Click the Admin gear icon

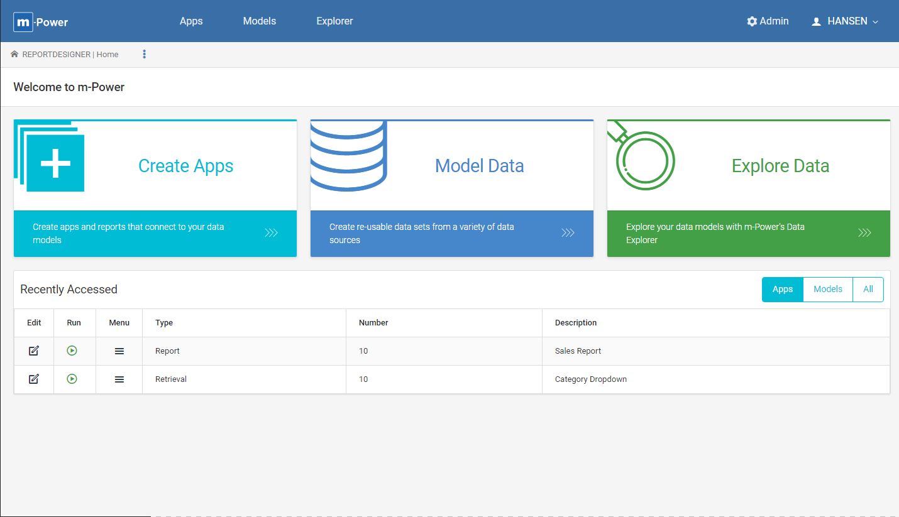click(x=752, y=21)
